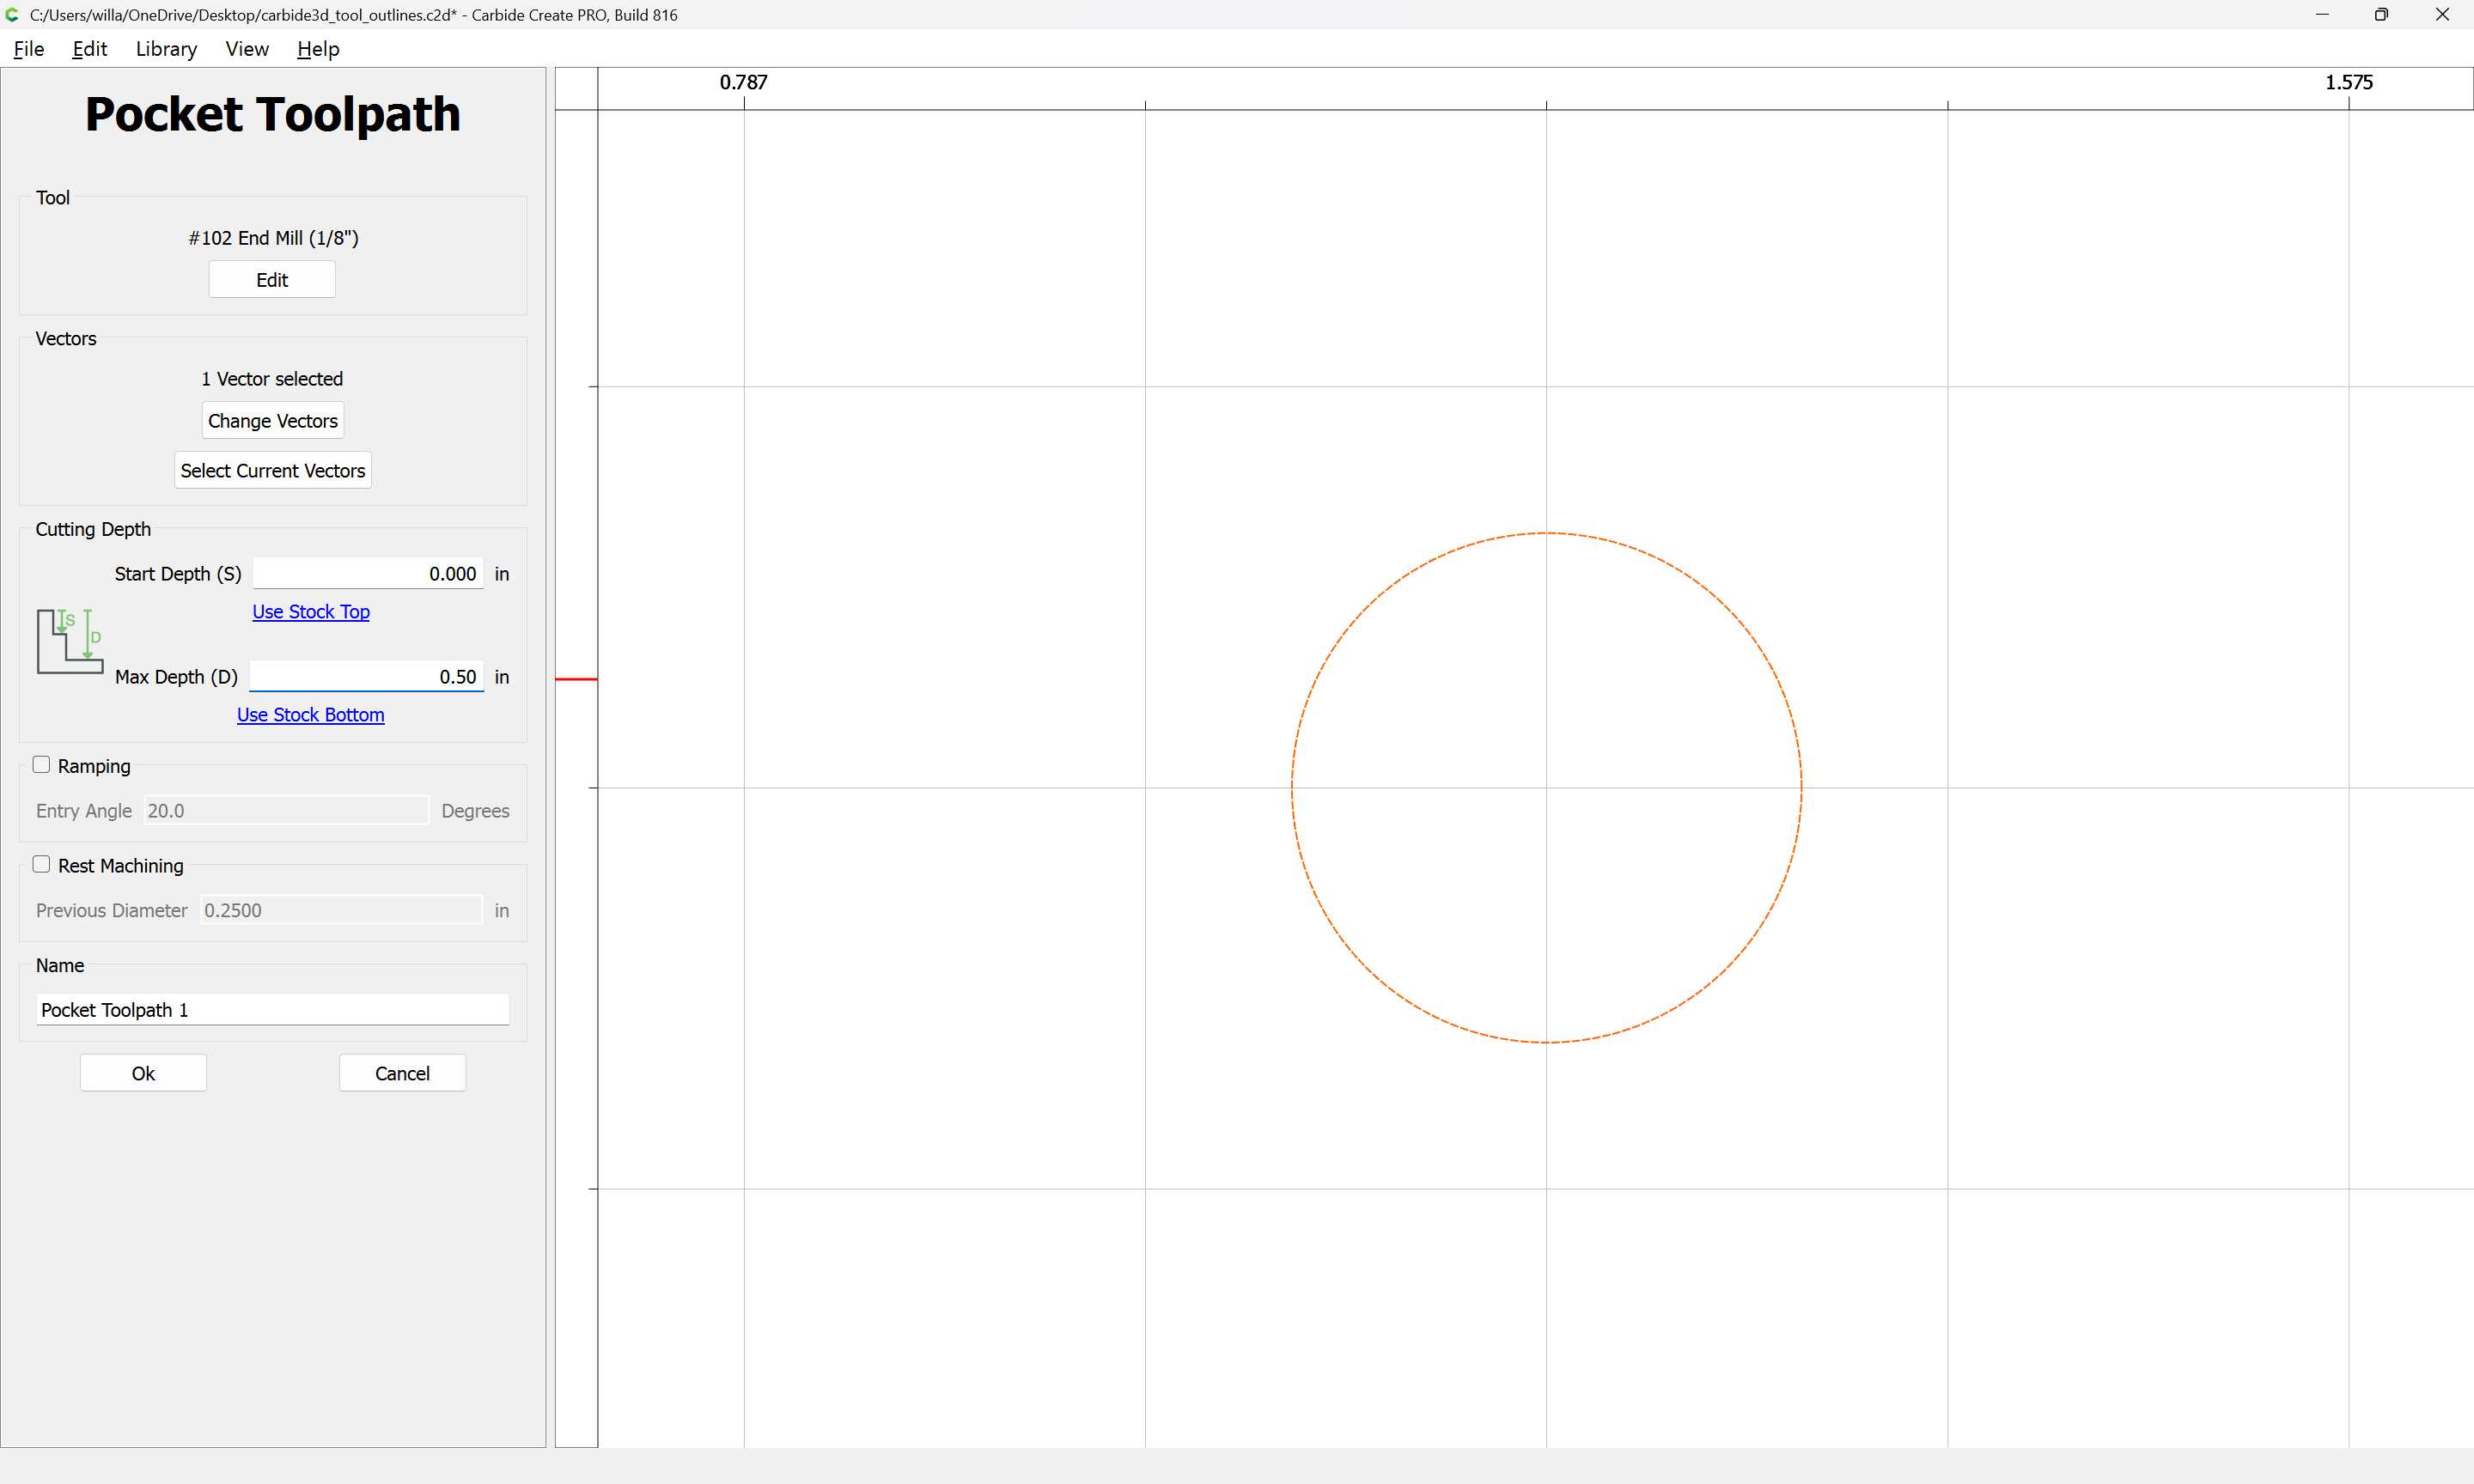The width and height of the screenshot is (2474, 1484).
Task: Click the 1 Vector selected text
Action: click(272, 379)
